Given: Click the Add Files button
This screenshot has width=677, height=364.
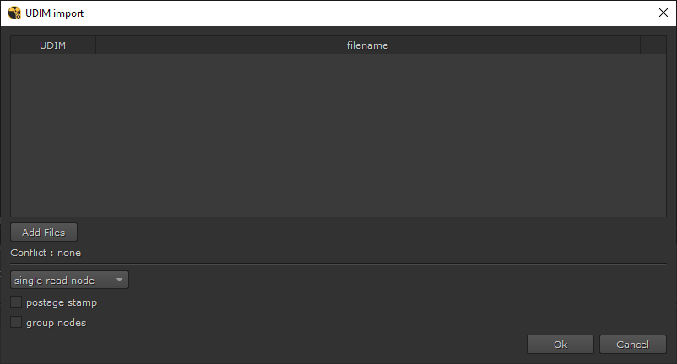Looking at the screenshot, I should (44, 233).
